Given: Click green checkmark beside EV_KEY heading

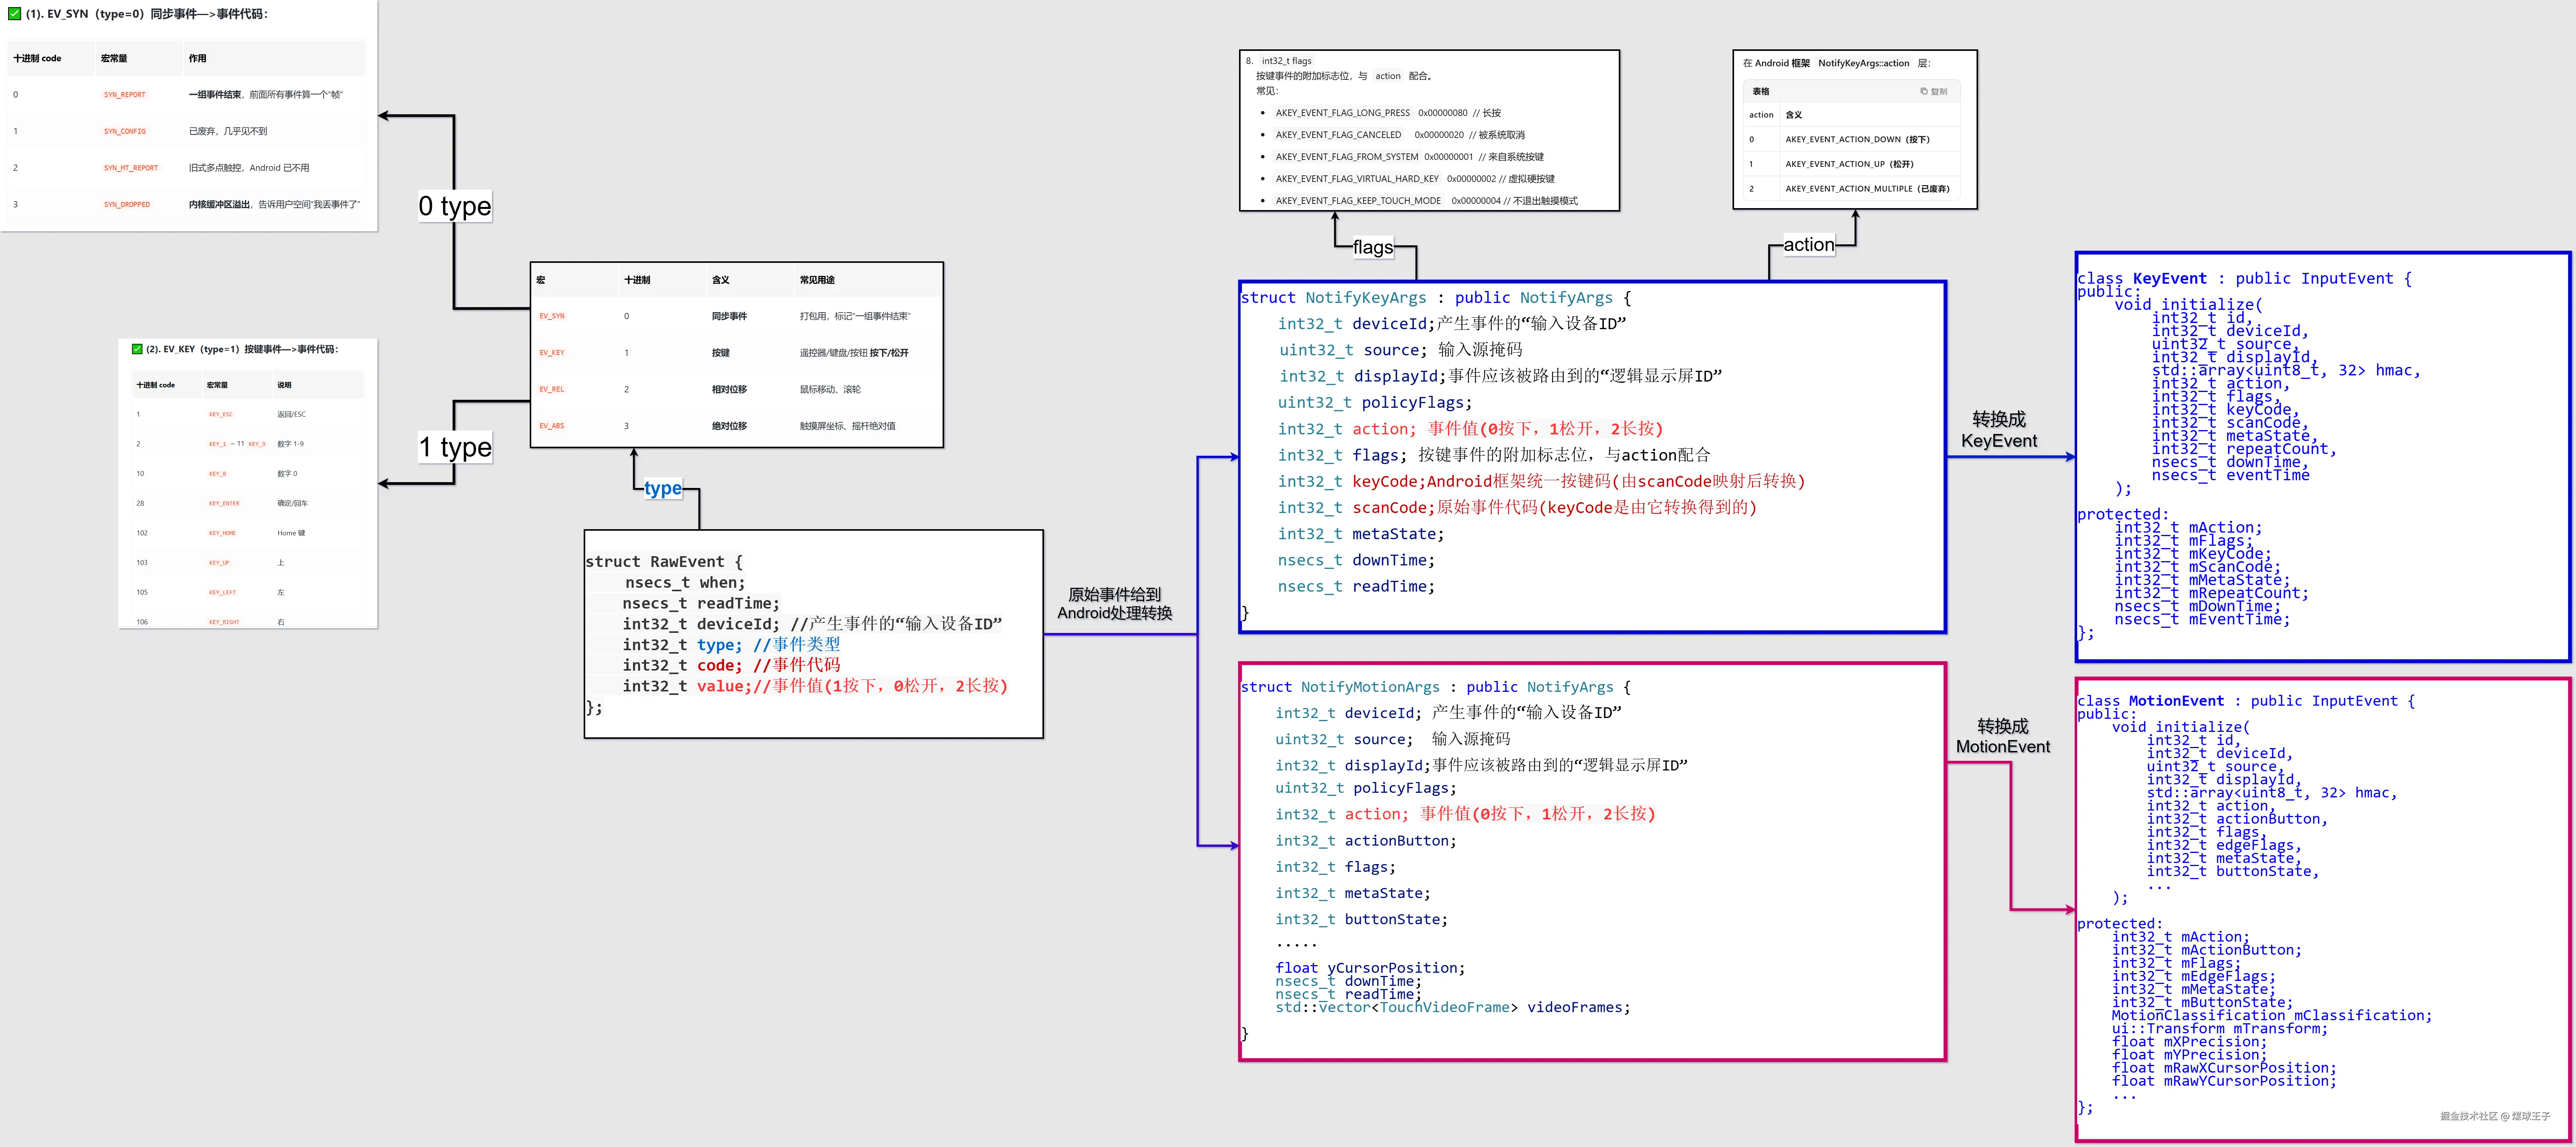Looking at the screenshot, I should (137, 349).
